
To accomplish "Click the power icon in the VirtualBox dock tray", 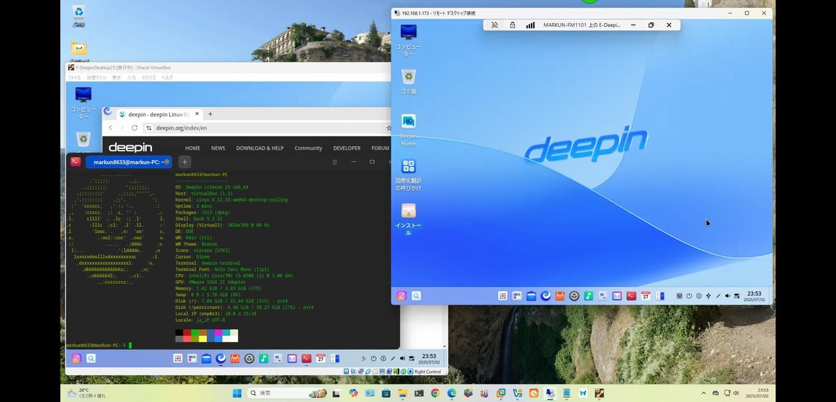I will tap(373, 358).
